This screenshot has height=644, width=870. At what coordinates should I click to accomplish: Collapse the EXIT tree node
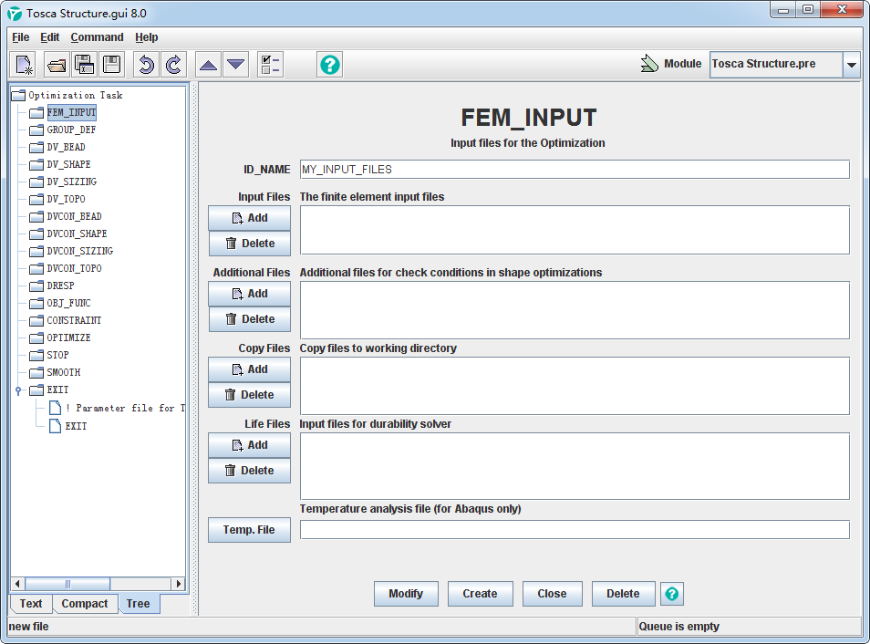[x=18, y=390]
